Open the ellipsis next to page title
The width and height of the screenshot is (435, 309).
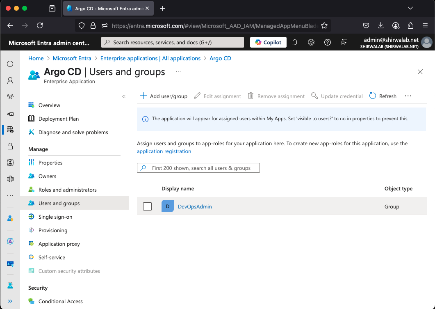(x=178, y=72)
